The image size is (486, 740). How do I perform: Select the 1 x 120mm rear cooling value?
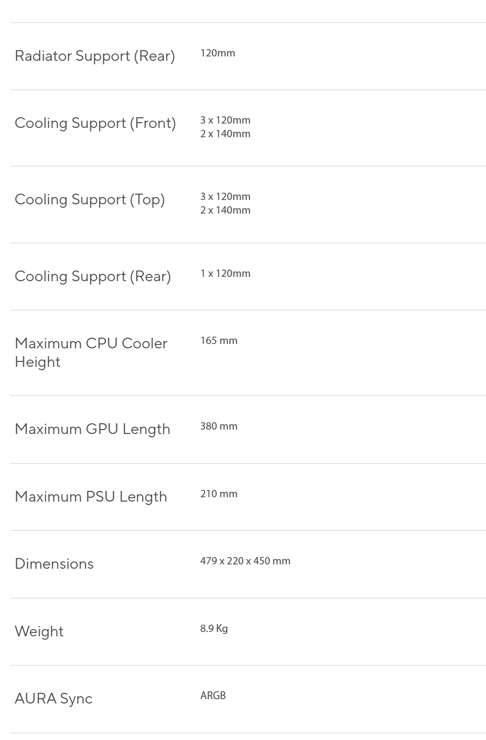coord(226,273)
